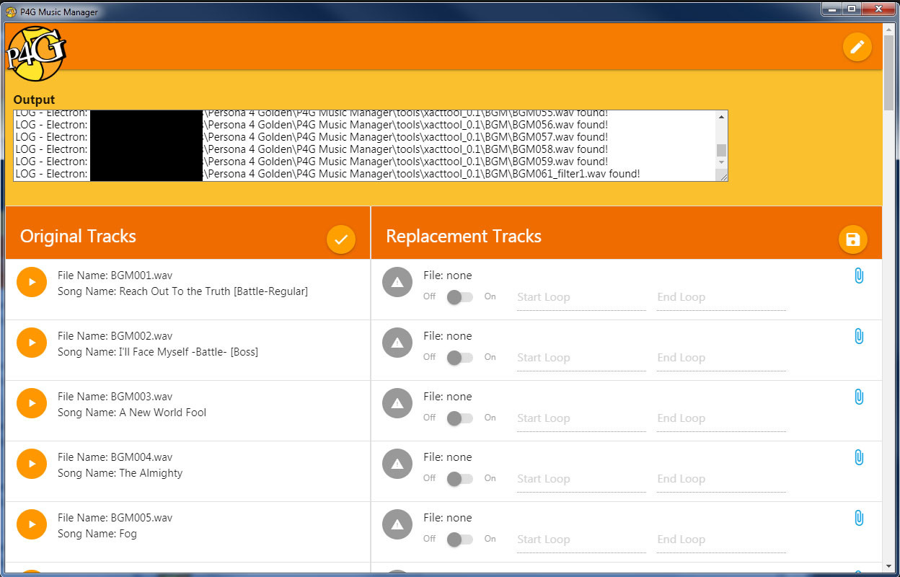Click the BGM057.wav found log line
This screenshot has width=900, height=577.
click(x=312, y=137)
